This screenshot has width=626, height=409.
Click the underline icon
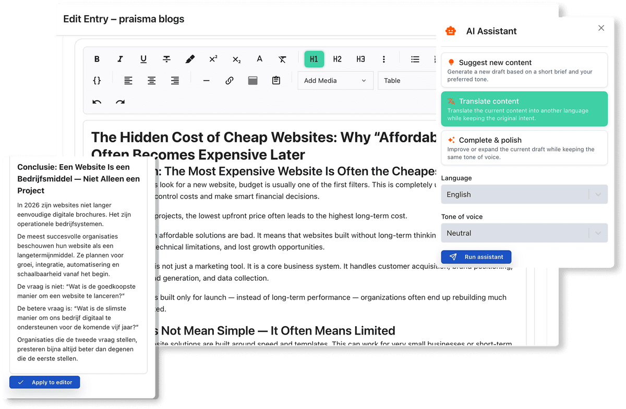[x=143, y=59]
